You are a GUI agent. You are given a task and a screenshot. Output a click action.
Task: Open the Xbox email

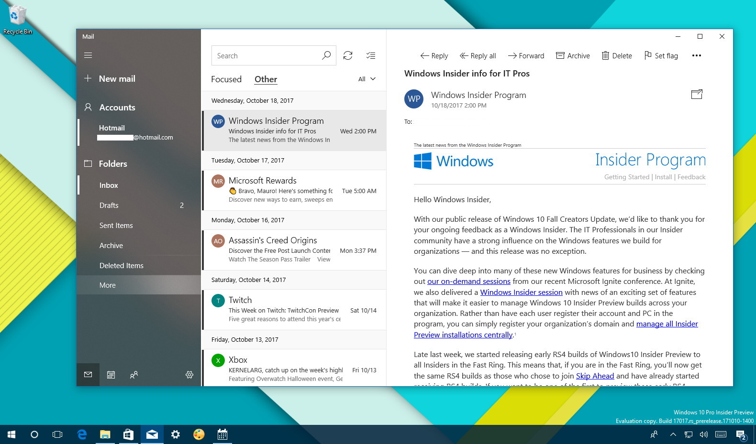pos(294,368)
